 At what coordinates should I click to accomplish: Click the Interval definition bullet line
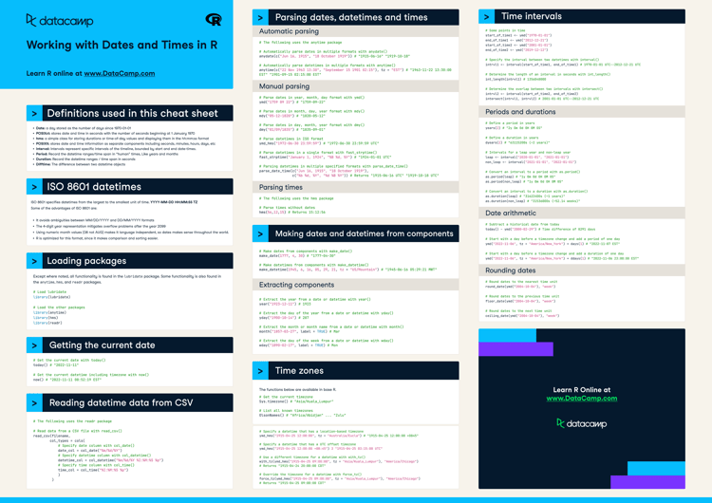(x=116, y=148)
